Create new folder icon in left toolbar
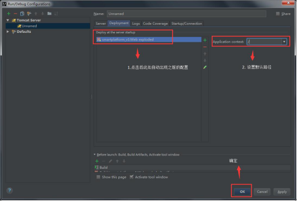The width and height of the screenshot is (297, 201). (49, 14)
